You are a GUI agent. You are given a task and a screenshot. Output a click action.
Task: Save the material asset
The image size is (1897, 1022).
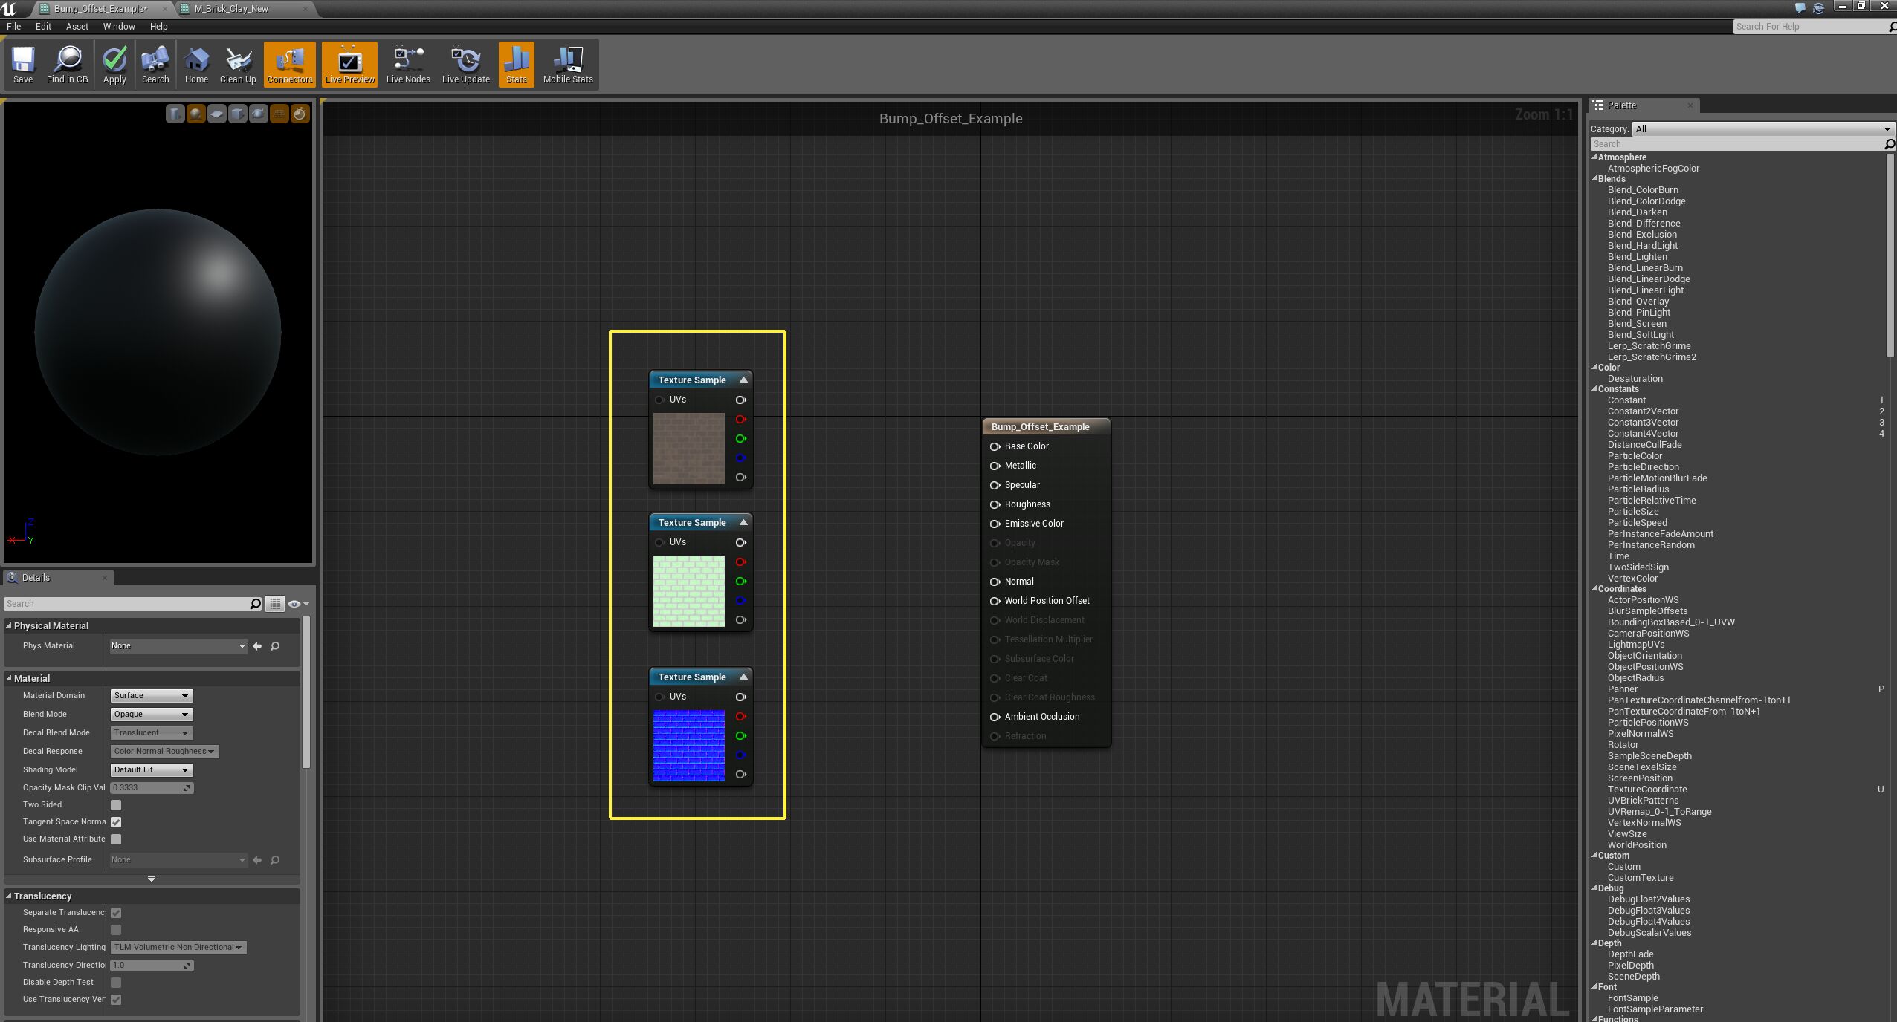pos(23,64)
